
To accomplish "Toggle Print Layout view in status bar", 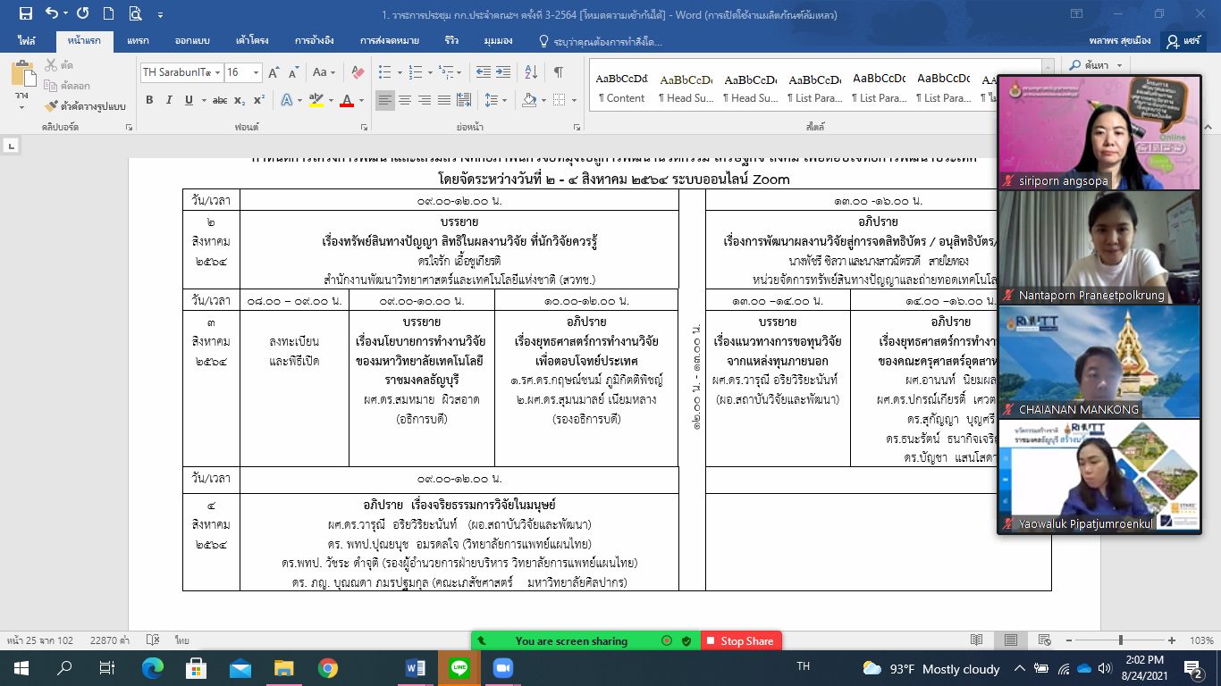I will tap(1009, 640).
